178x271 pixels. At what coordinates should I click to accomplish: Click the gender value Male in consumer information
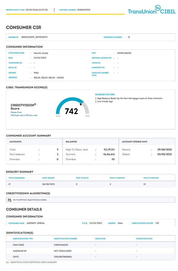point(36,73)
